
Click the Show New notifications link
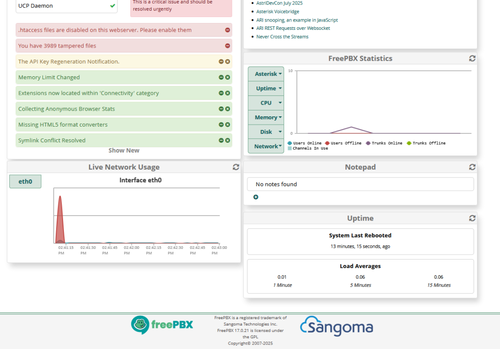click(x=124, y=151)
